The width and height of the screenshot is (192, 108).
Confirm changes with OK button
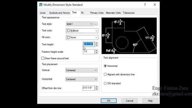click(x=109, y=101)
